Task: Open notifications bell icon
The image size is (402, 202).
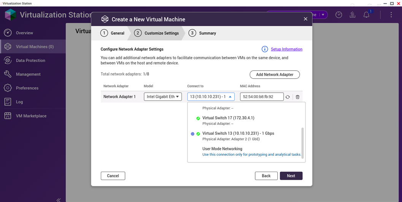Action: [366, 15]
